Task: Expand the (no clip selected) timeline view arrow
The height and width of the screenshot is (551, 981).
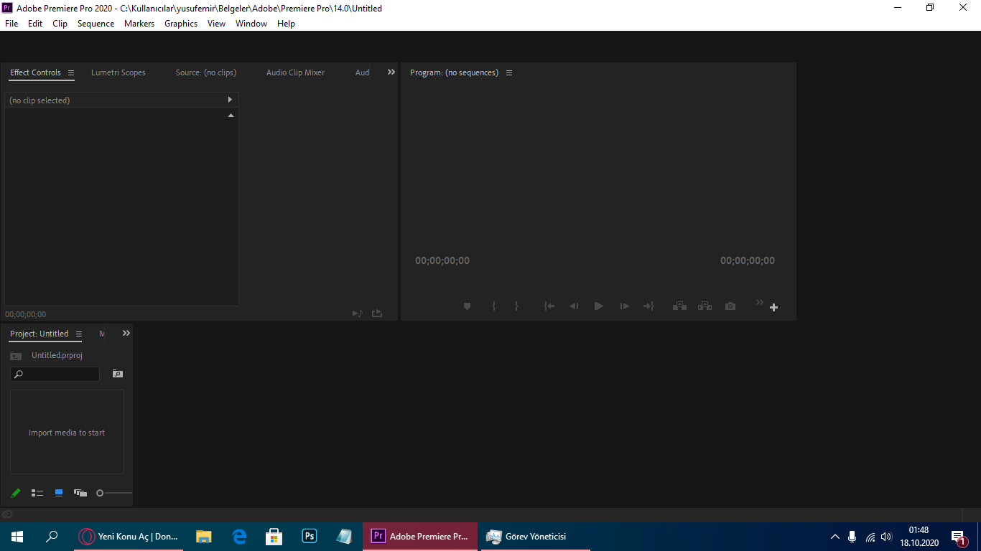Action: (x=230, y=100)
